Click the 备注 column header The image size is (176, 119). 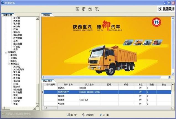click(164, 84)
